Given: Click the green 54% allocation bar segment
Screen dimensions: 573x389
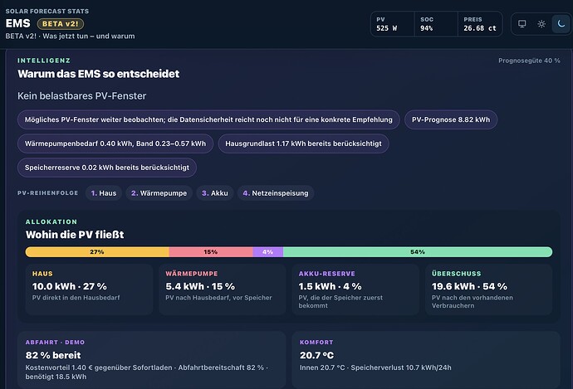Looking at the screenshot, I should [x=418, y=252].
